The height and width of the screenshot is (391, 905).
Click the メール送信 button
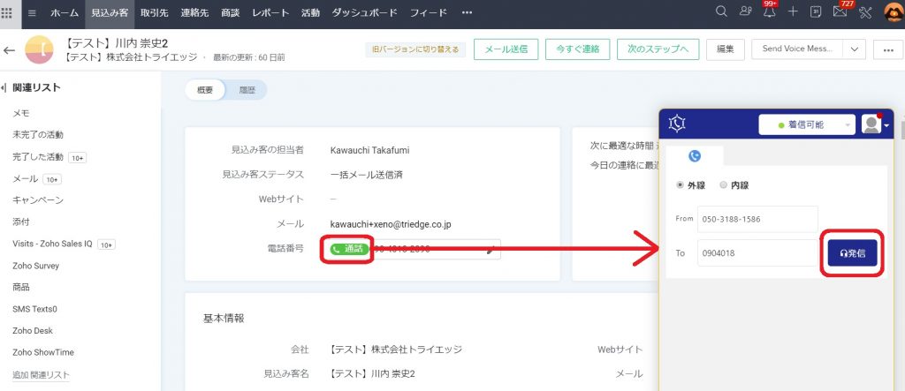pyautogui.click(x=506, y=49)
